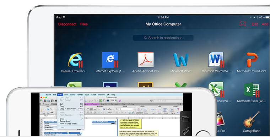Tap the rocket launcher icon on phone
270x137 pixels.
pos(185,131)
